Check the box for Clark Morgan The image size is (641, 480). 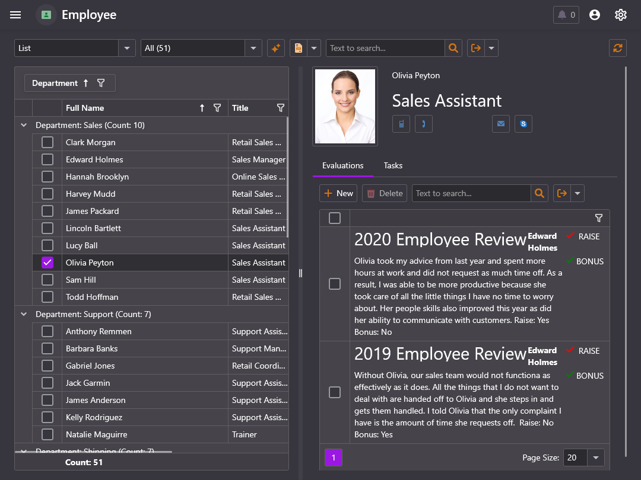(47, 142)
